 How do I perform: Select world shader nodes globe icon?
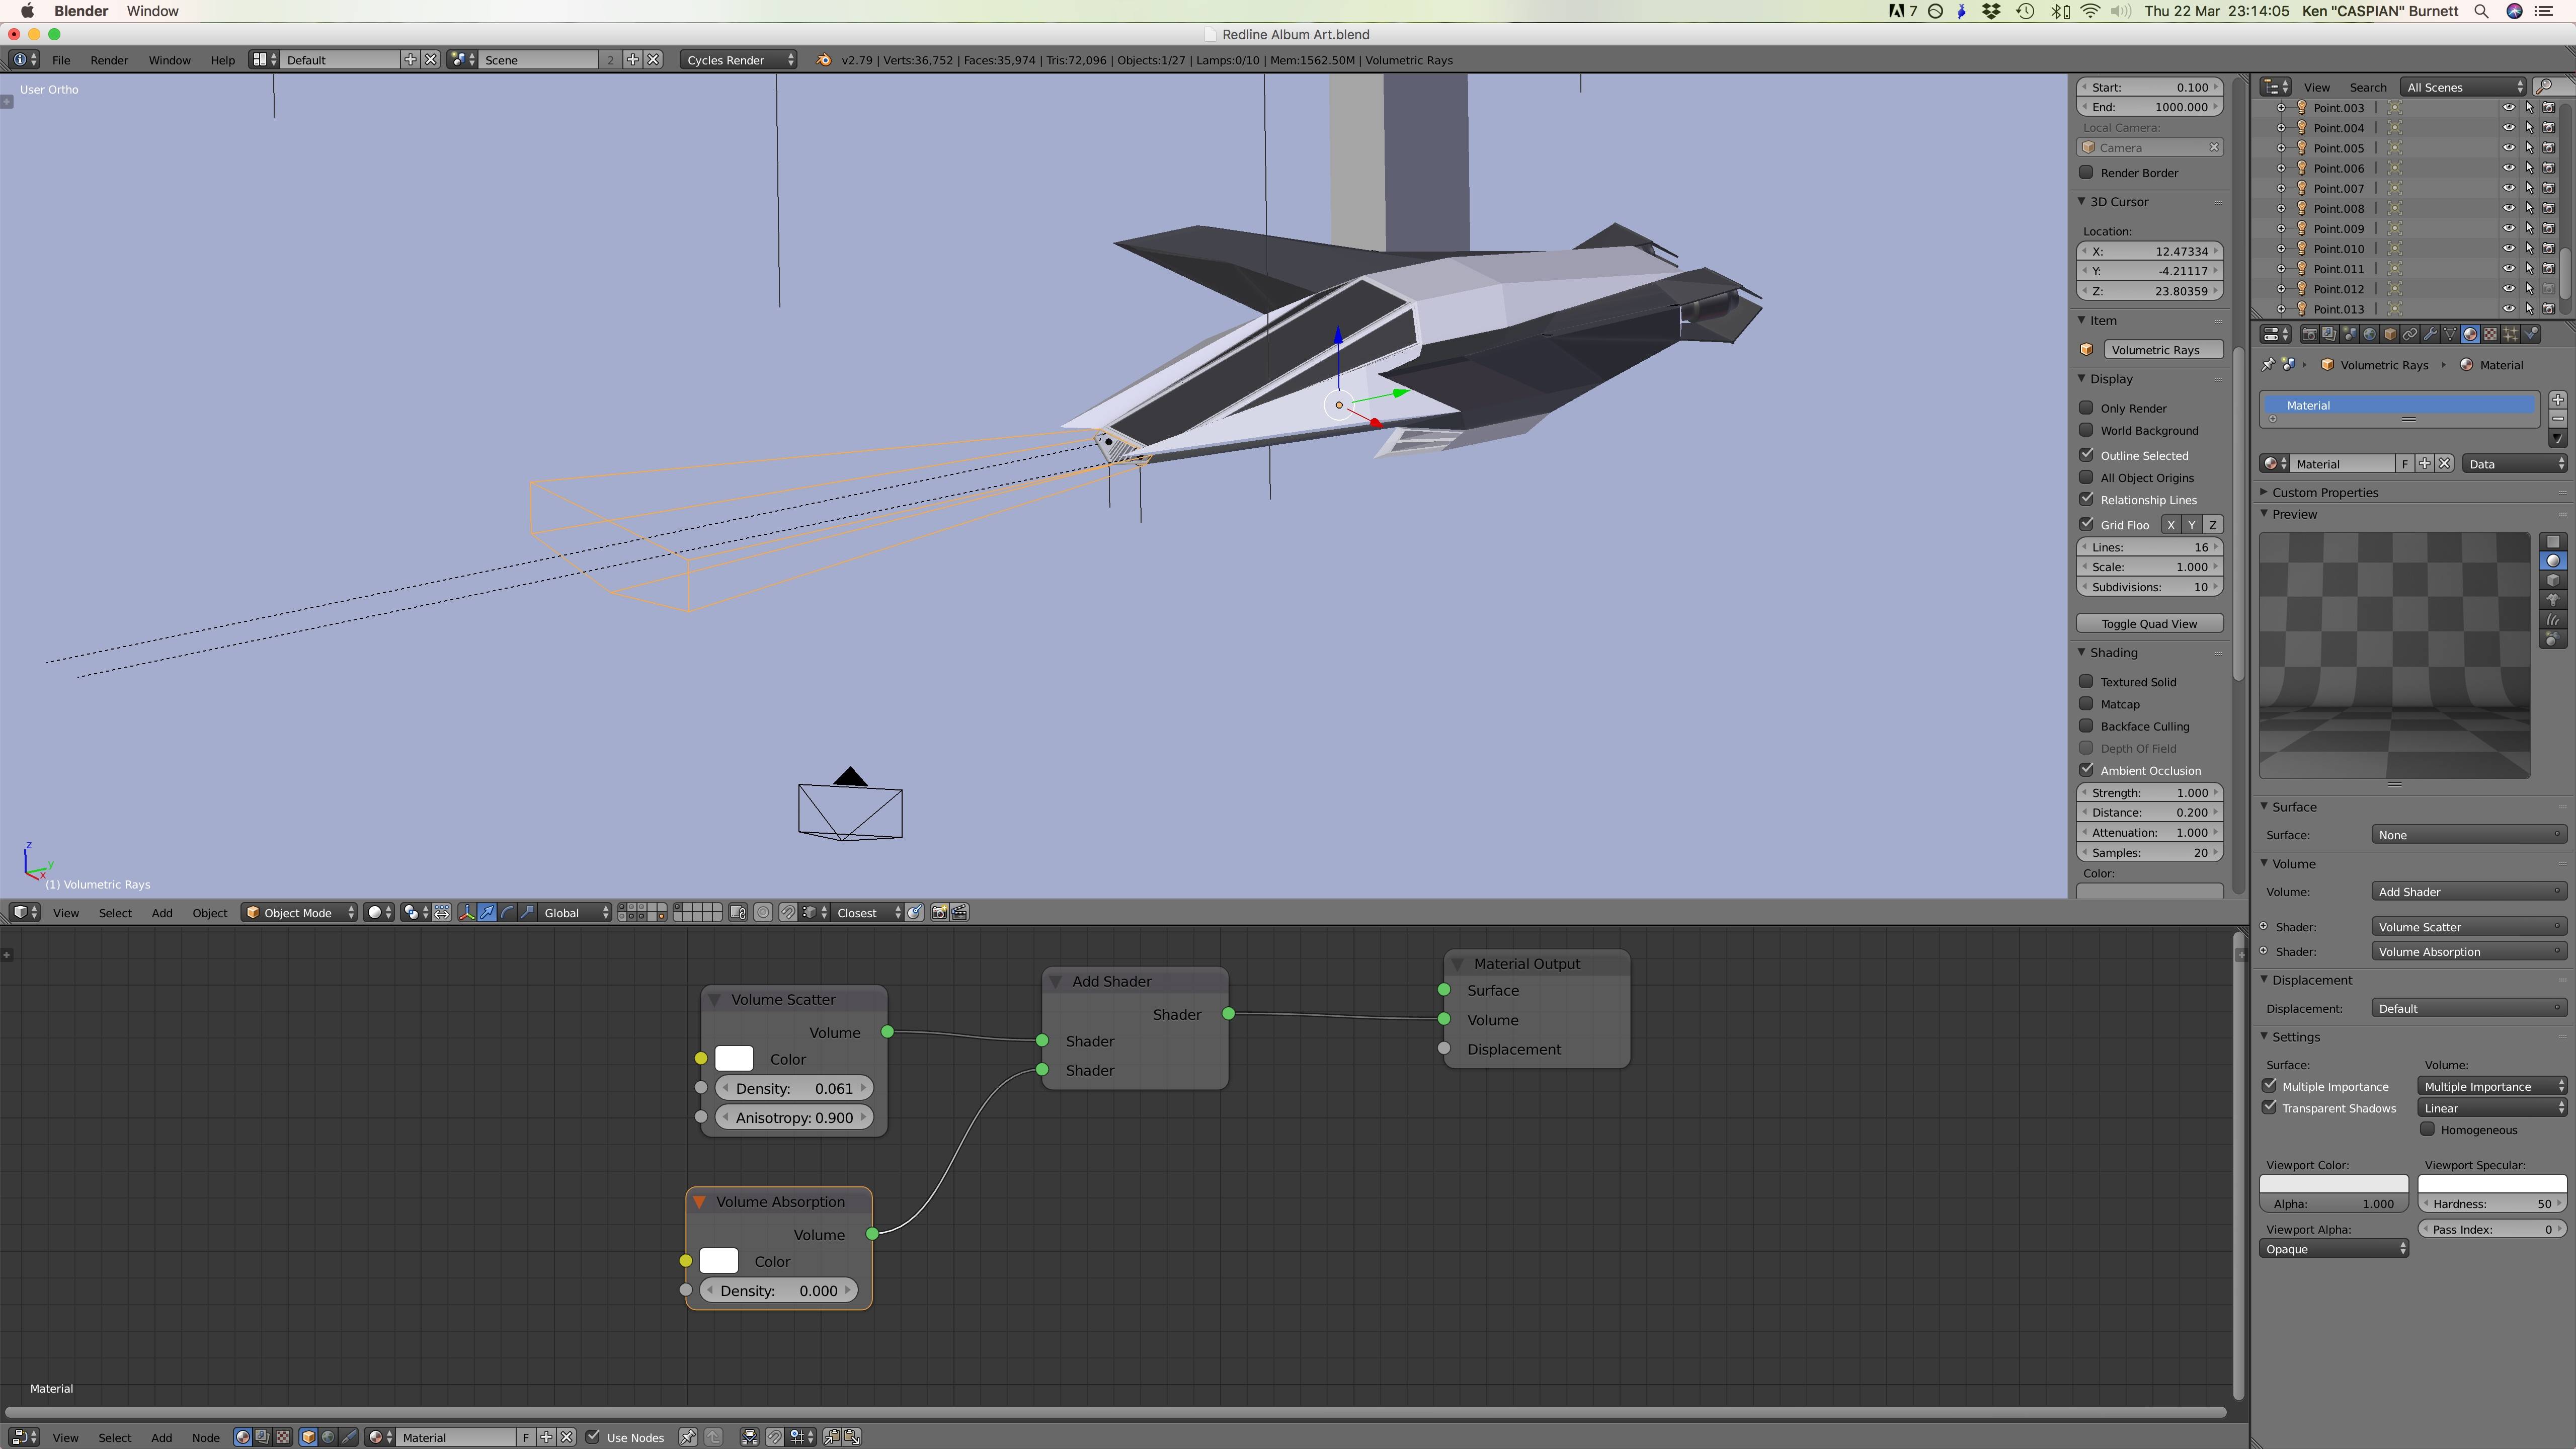coord(328,1437)
